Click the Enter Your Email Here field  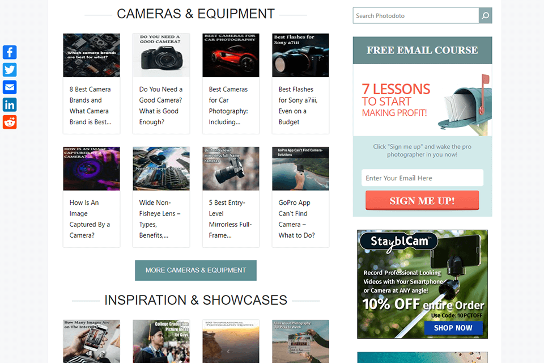pos(422,178)
